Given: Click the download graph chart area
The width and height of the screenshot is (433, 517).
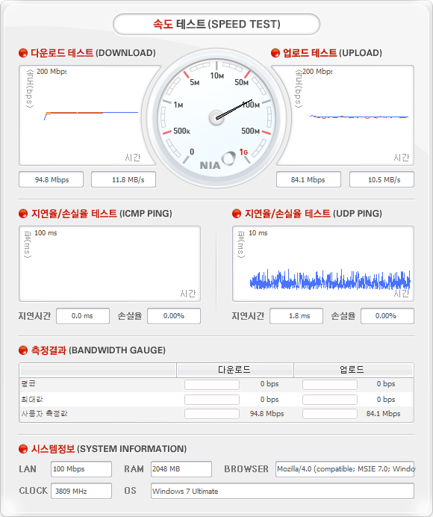Looking at the screenshot, I should click(87, 115).
